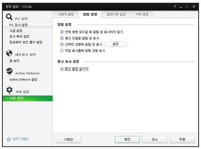The height and width of the screenshot is (149, 201).
Task: Toggle 선택한 상황에 알림 창 표시 checkbox
Action: [62, 44]
